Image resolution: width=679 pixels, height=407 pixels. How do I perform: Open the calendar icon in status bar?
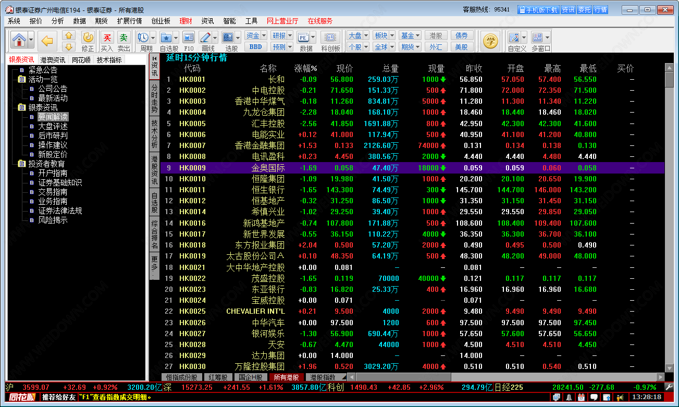point(581,397)
